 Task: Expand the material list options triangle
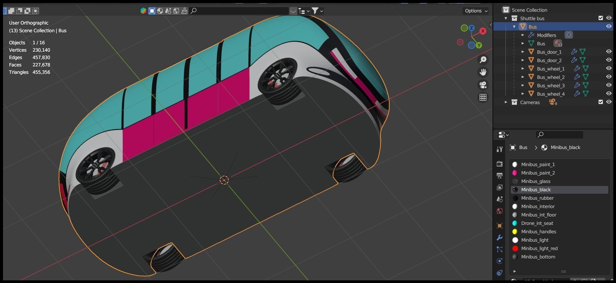coord(515,271)
